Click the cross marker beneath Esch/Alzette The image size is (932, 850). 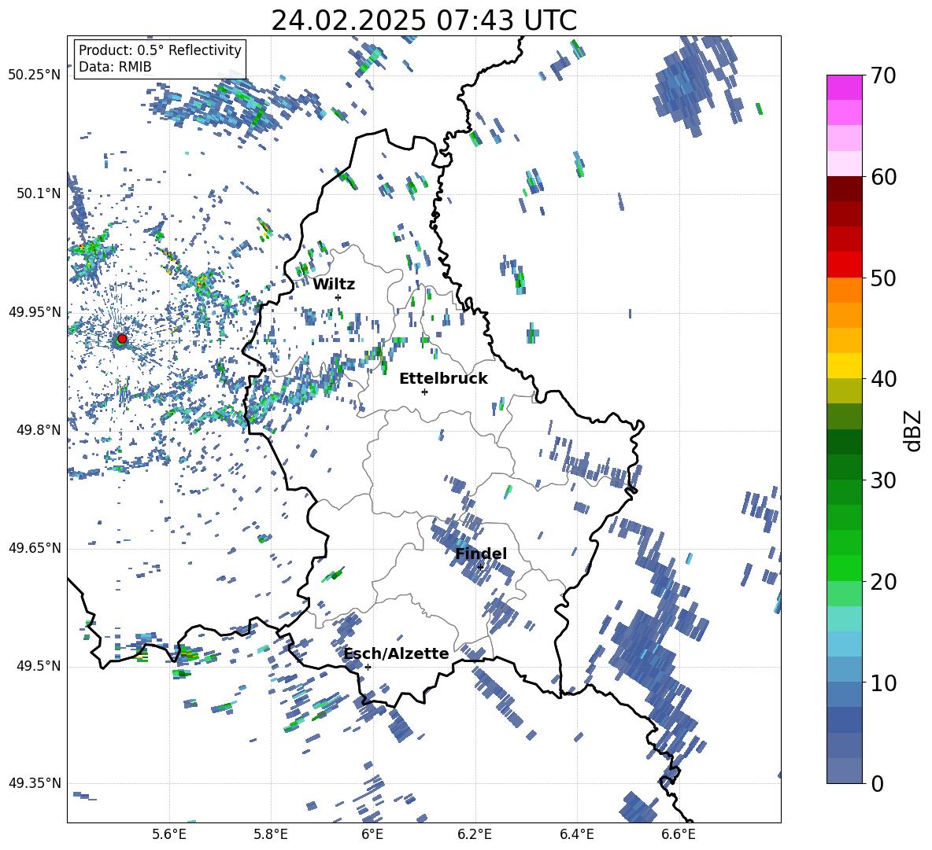tap(368, 667)
